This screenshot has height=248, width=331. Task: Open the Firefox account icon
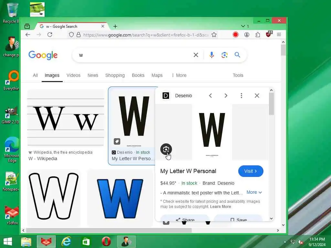pyautogui.click(x=247, y=35)
